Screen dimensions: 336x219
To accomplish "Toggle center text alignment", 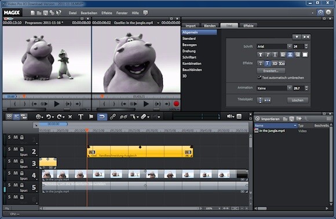I will [x=290, y=55].
